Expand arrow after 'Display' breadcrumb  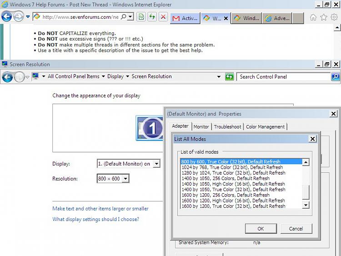click(x=127, y=76)
